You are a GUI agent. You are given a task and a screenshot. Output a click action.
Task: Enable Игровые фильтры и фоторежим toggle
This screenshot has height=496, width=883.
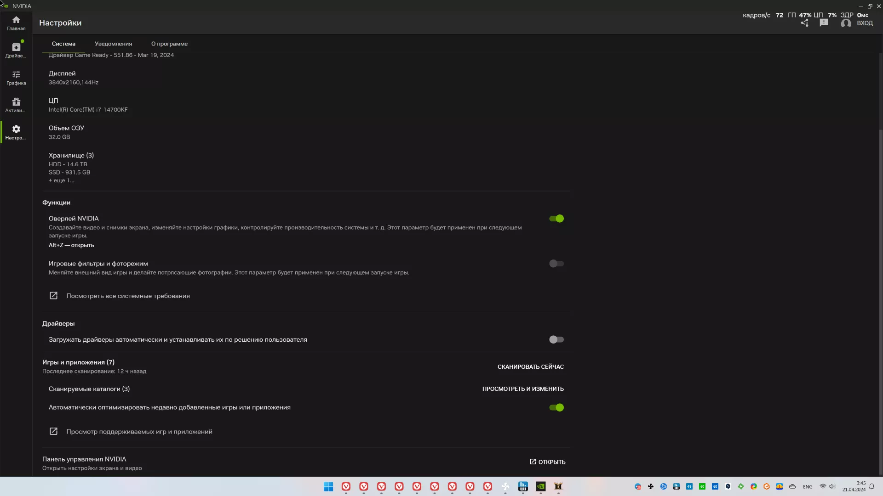pyautogui.click(x=556, y=264)
